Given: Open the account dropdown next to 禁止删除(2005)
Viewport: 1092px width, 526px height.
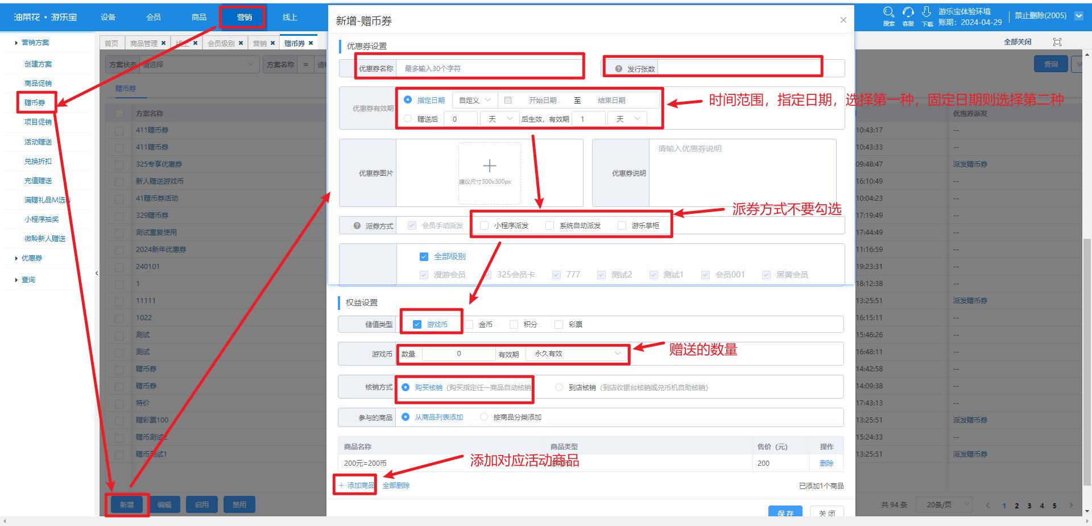Looking at the screenshot, I should click(x=1078, y=16).
